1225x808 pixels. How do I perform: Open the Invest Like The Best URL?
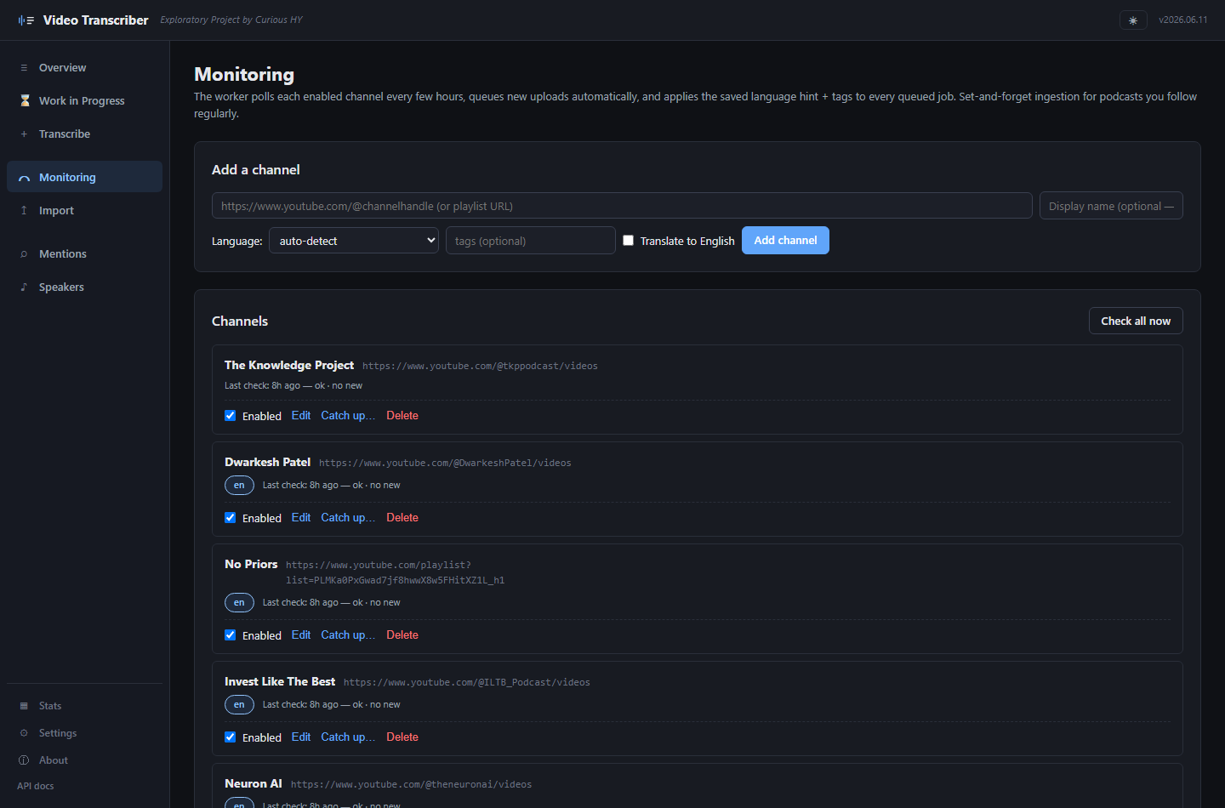(466, 683)
